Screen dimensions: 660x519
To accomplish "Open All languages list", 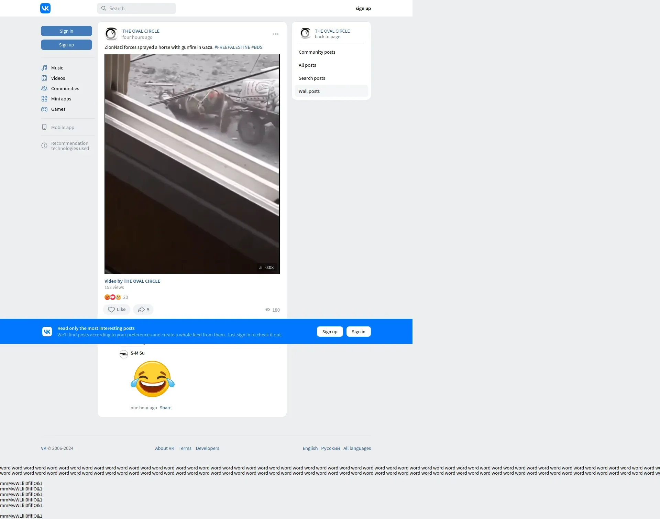I will [x=357, y=448].
